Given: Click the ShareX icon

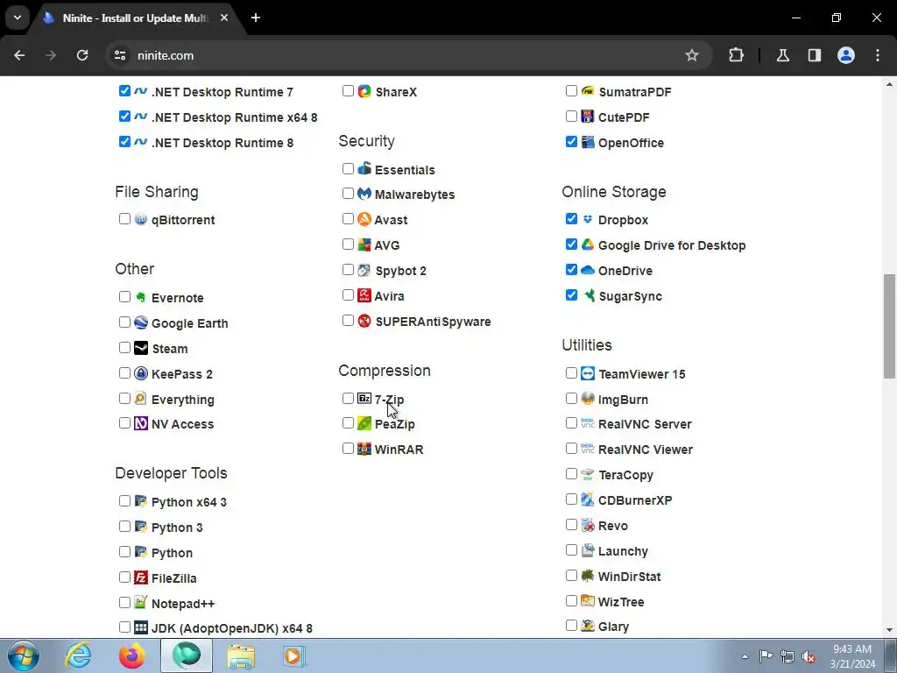Looking at the screenshot, I should [364, 91].
